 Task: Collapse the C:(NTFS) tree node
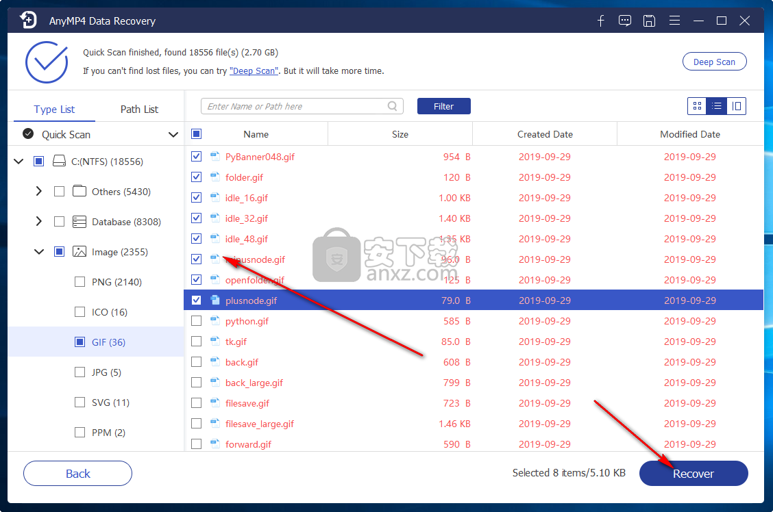pos(19,161)
